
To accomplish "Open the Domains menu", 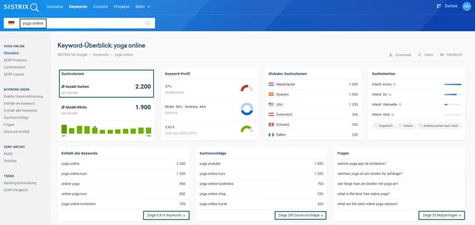I will click(x=55, y=6).
